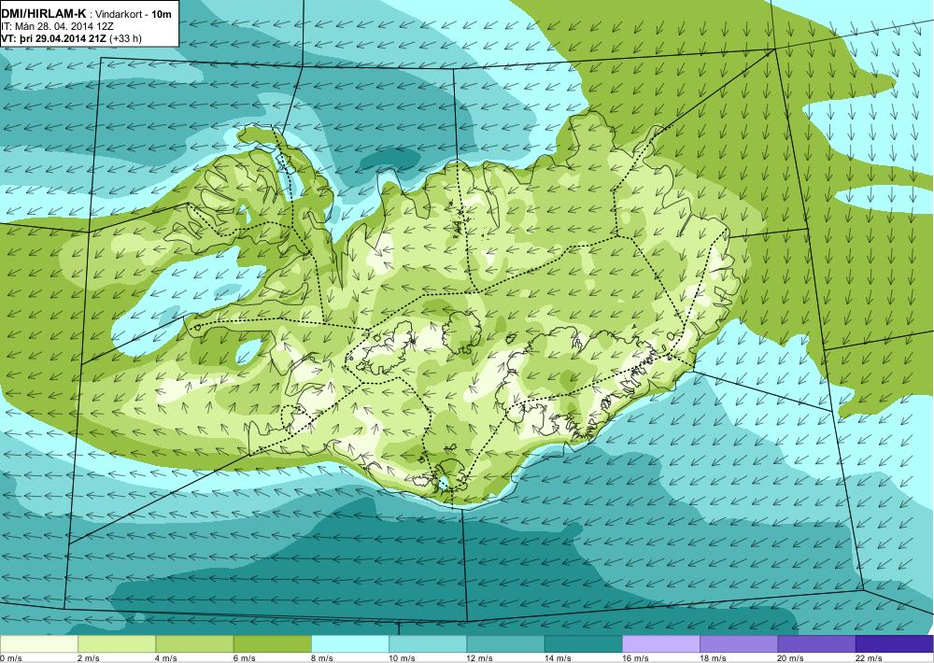Select the '22 m/s' legend label
This screenshot has width=934, height=663.
click(869, 658)
